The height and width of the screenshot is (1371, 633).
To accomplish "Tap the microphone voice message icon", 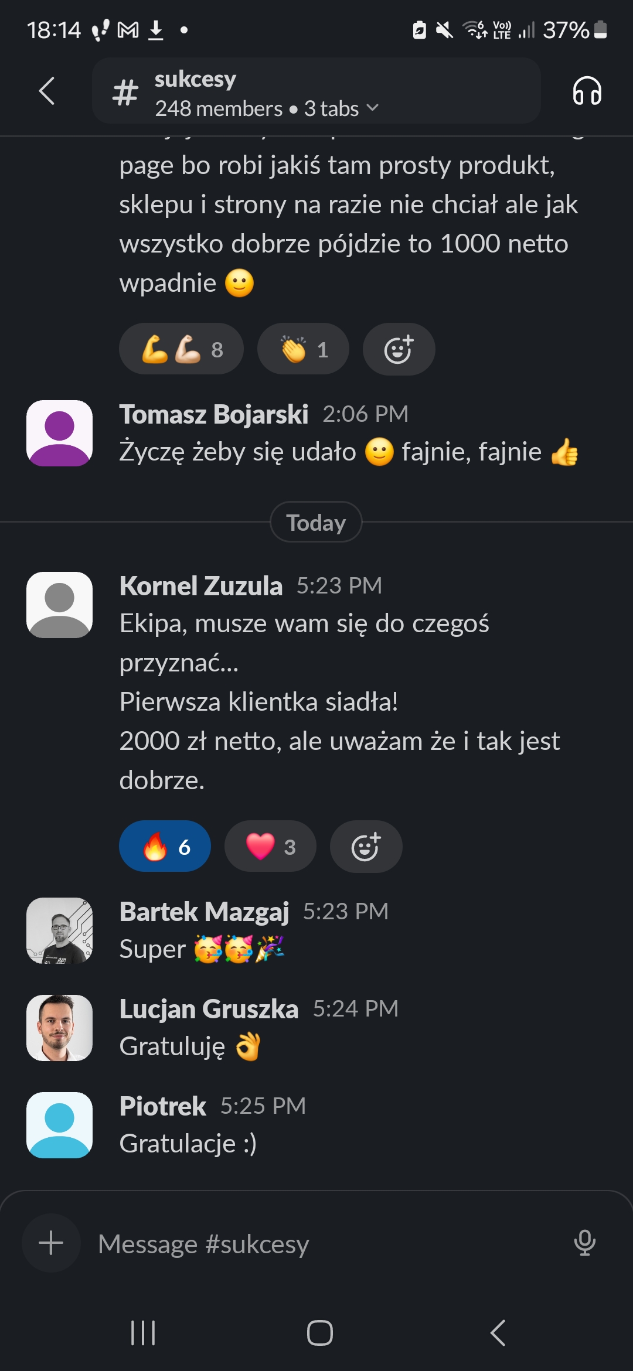I will click(x=584, y=1243).
